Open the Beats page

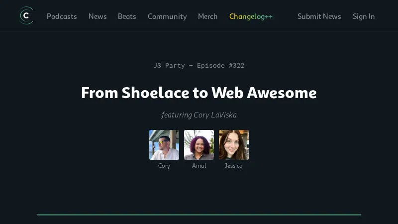[127, 16]
